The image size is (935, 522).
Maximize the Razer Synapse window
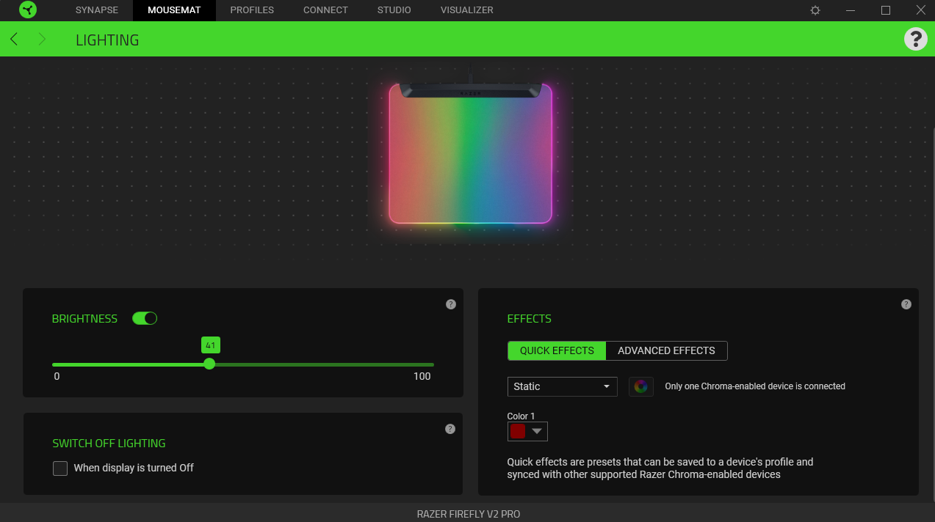point(886,10)
